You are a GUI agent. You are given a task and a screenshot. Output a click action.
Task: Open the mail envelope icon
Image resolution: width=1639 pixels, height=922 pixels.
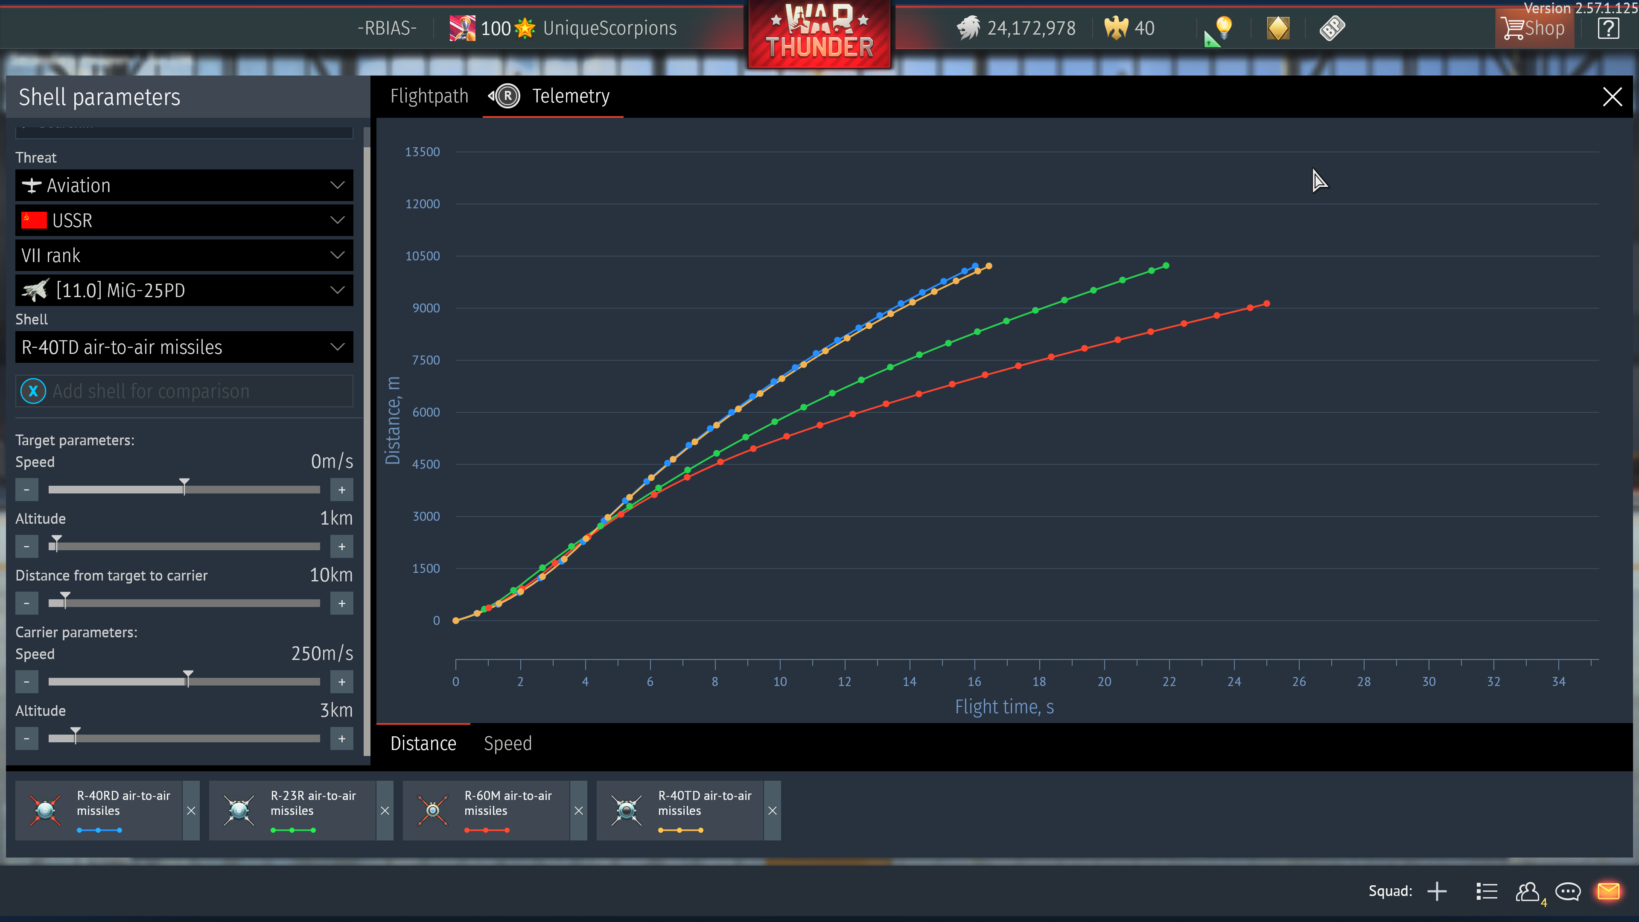(1608, 891)
